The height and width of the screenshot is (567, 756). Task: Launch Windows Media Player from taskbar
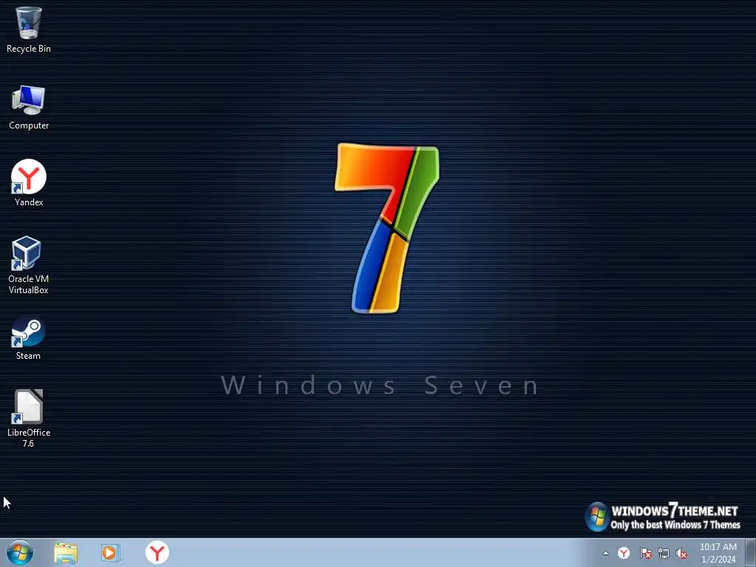[x=111, y=553]
